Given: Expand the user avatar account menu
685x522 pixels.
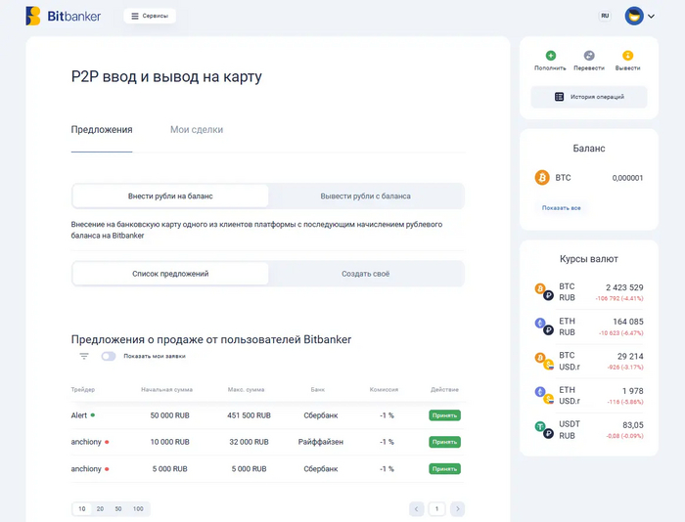Looking at the screenshot, I should coord(639,16).
